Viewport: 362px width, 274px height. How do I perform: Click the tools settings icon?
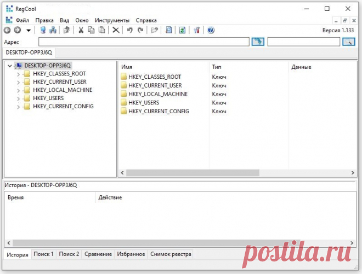[x=197, y=30]
